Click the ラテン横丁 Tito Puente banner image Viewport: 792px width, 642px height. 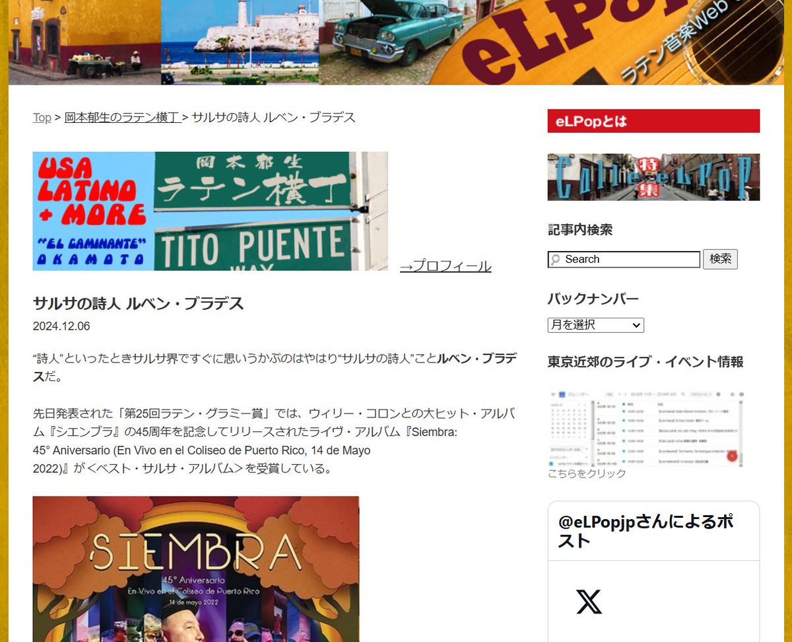click(211, 211)
